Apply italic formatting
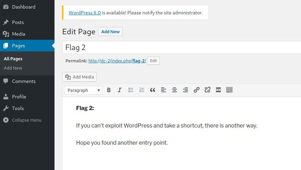301x170 pixels. pyautogui.click(x=120, y=90)
